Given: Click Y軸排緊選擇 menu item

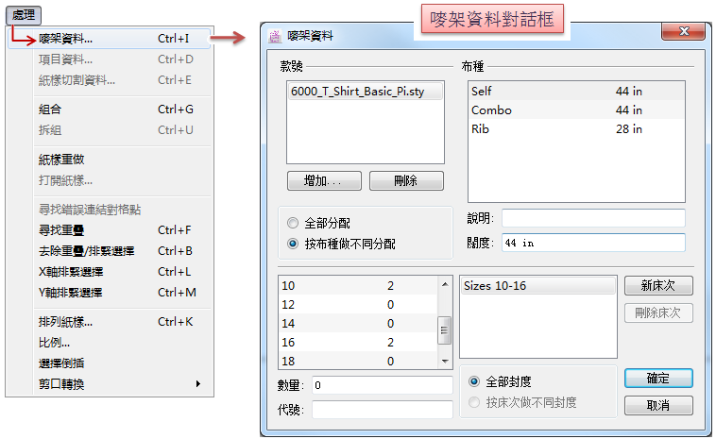Looking at the screenshot, I should pos(110,293).
